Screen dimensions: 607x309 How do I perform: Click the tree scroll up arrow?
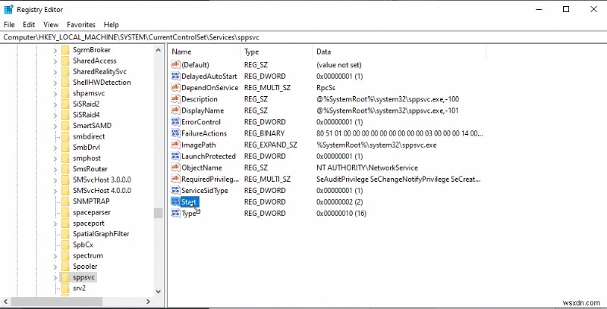point(158,50)
